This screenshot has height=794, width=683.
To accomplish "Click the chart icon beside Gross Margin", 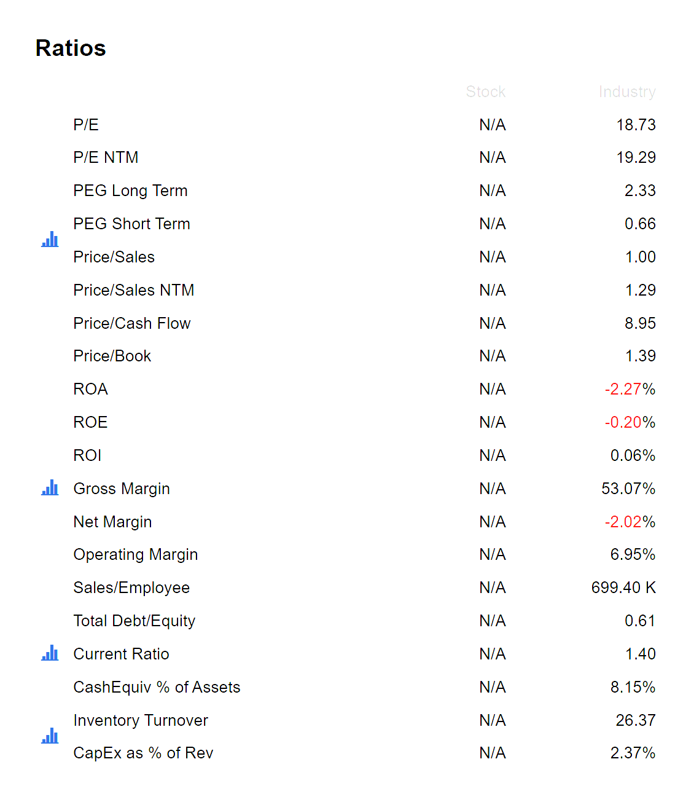I will pos(50,488).
